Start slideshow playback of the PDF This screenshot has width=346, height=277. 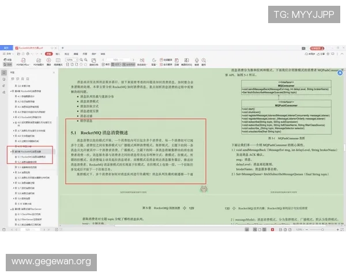click(49, 62)
